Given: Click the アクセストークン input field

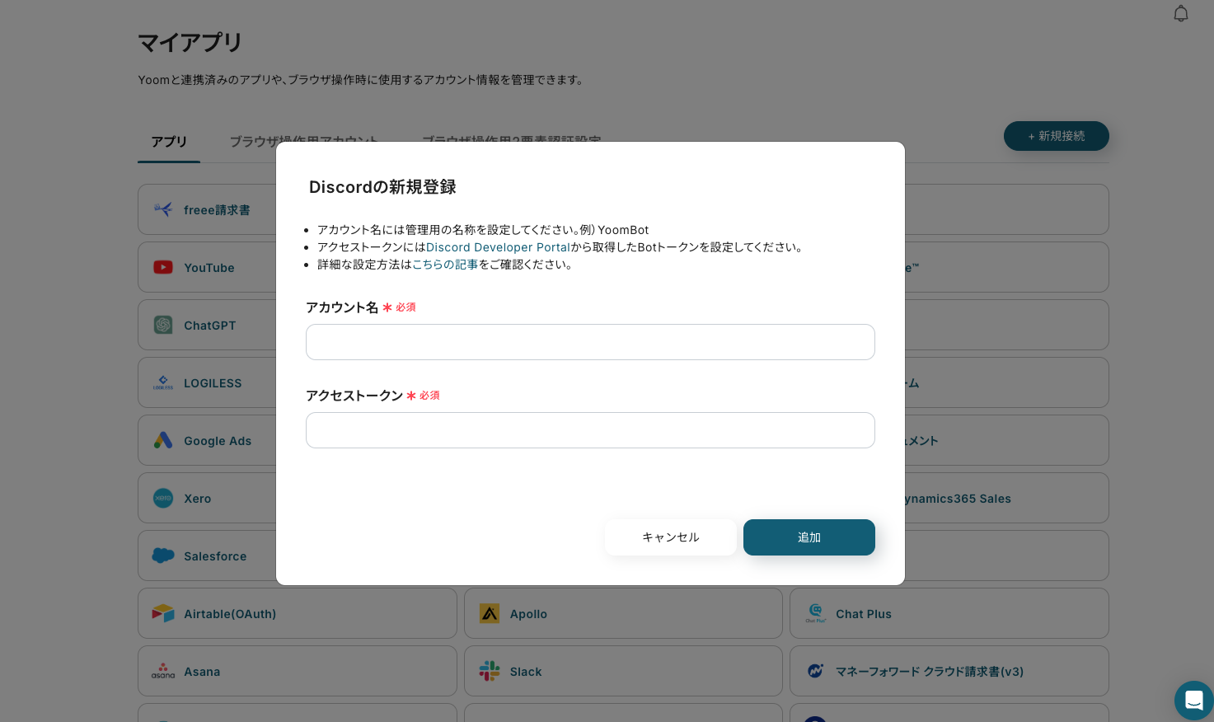Looking at the screenshot, I should coord(590,430).
